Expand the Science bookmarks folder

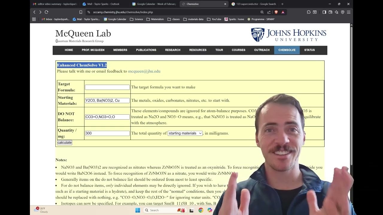[136, 19]
